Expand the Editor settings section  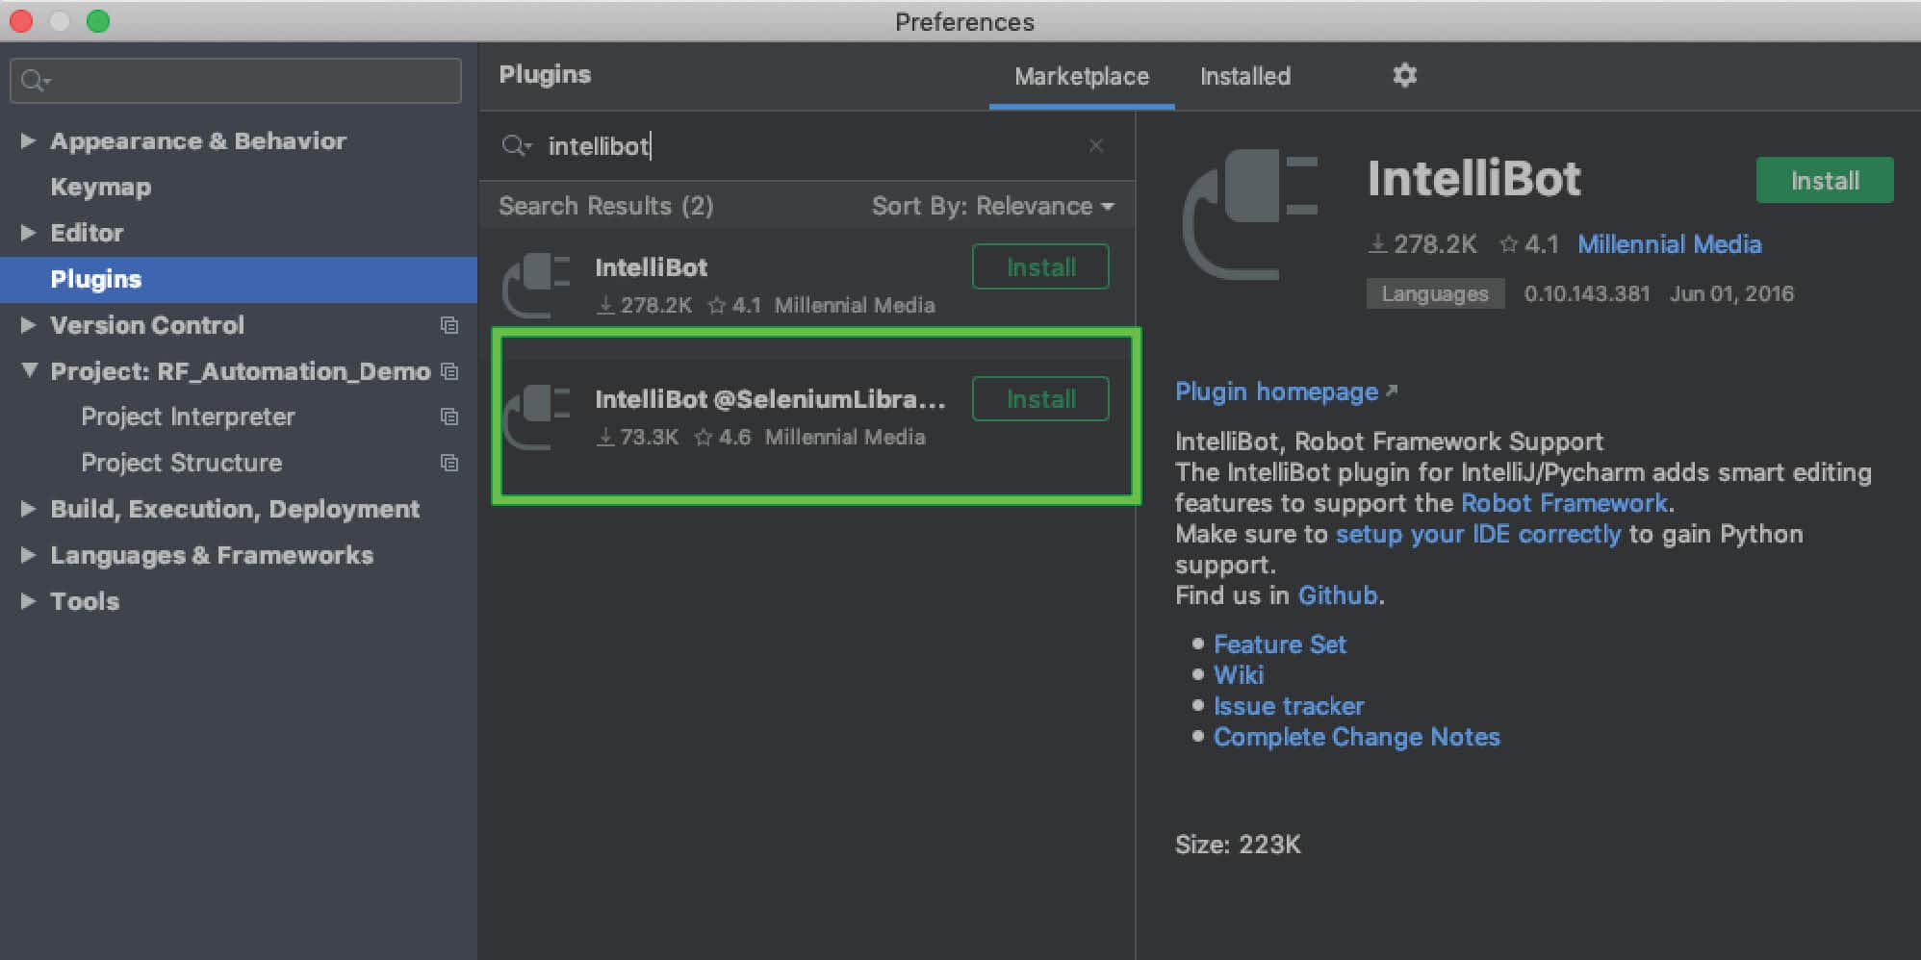tap(28, 233)
